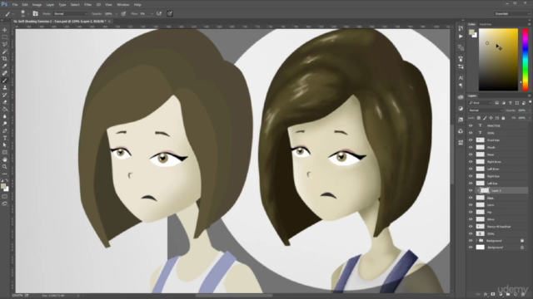Open the layer blend mode dropdown
This screenshot has width=533, height=299.
coord(485,110)
